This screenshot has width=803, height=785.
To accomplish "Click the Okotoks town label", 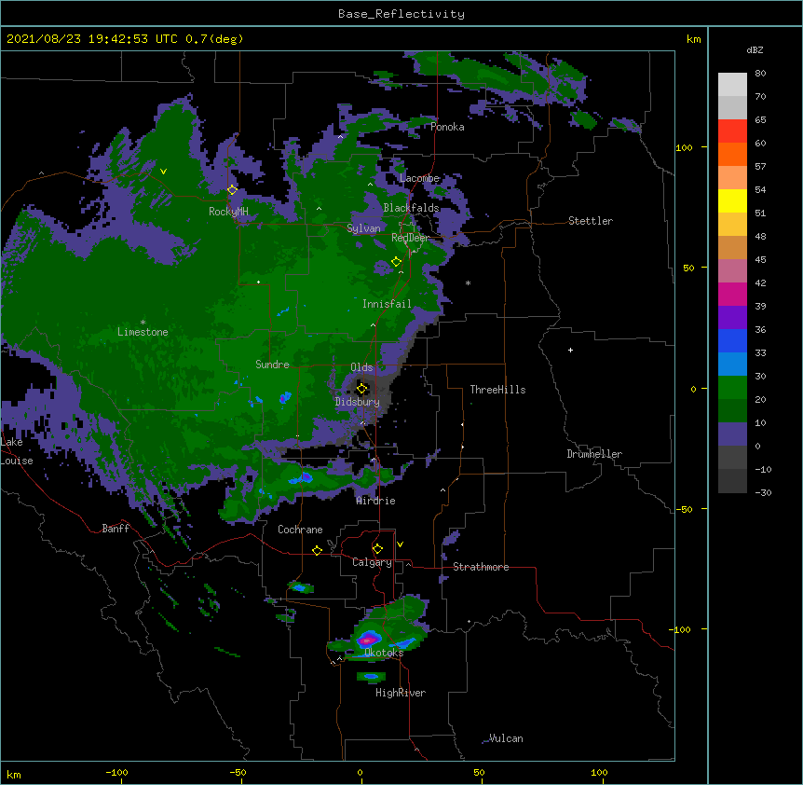I will 384,653.
